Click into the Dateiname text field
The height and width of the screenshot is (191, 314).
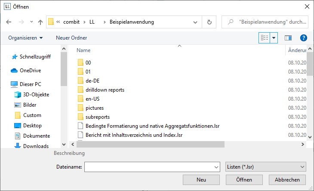pos(148,167)
